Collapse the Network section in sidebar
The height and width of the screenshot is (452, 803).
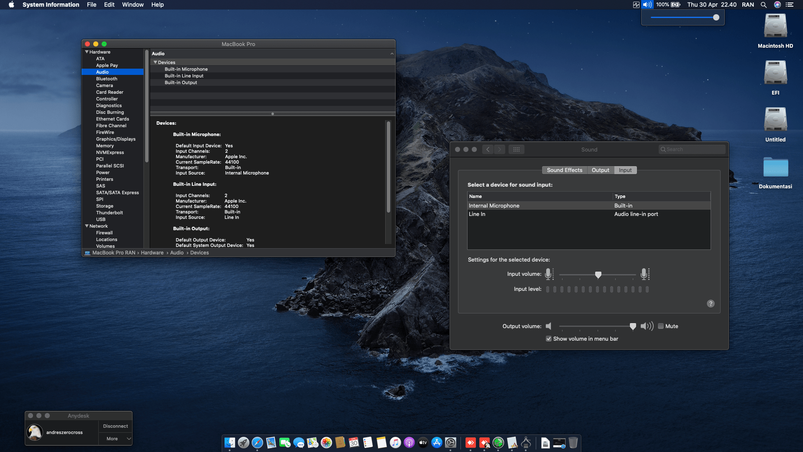coord(87,226)
